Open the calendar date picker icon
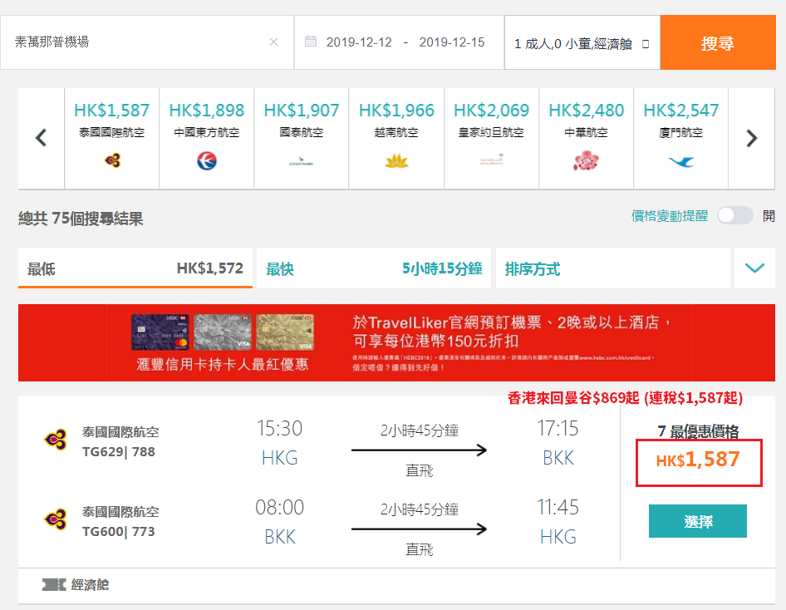This screenshot has height=610, width=786. click(x=311, y=42)
